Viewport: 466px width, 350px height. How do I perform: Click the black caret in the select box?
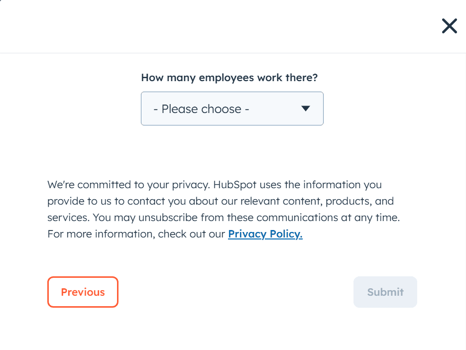coord(306,109)
